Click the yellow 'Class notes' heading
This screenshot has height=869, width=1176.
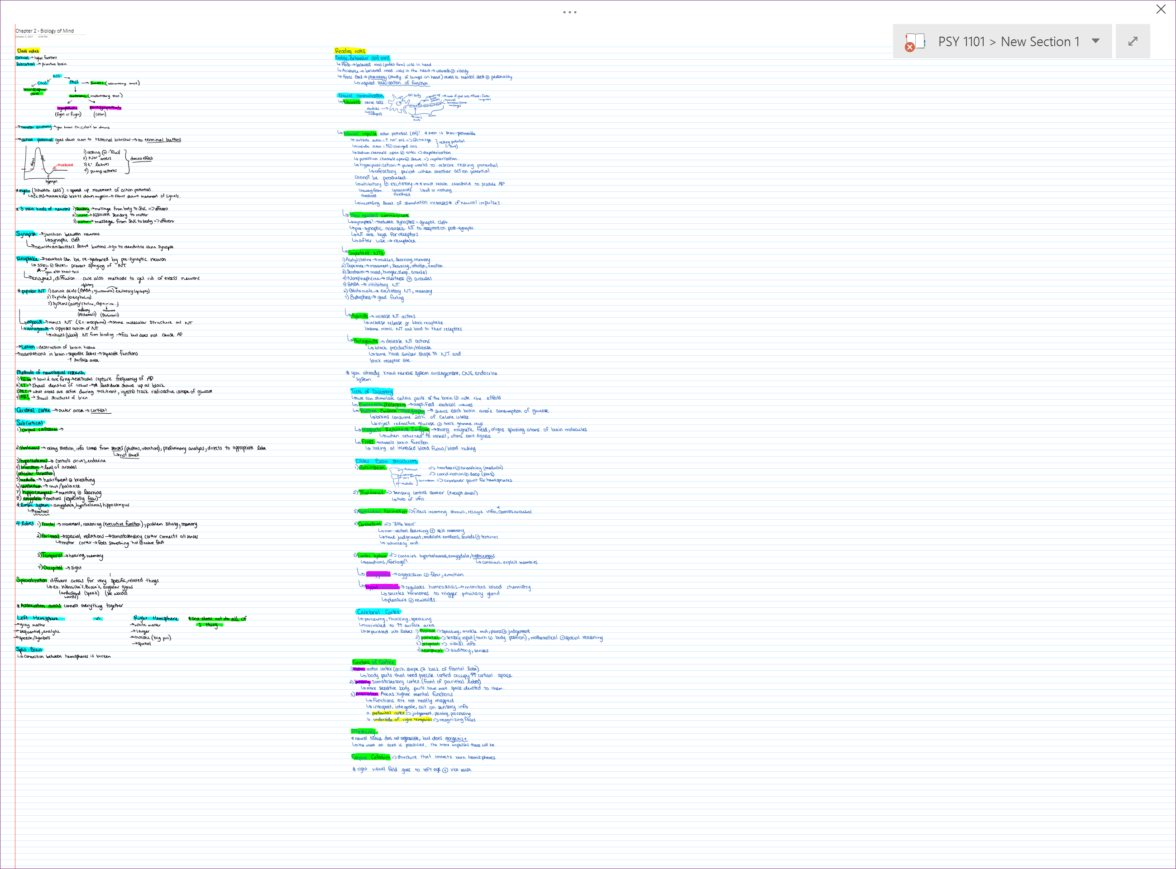point(28,51)
